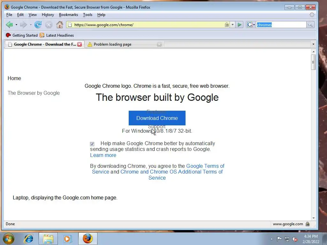Open the View menu
The image size is (327, 245).
pyautogui.click(x=33, y=15)
